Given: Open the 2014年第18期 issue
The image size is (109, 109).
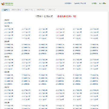Looking at the screenshot, I should [9, 78].
